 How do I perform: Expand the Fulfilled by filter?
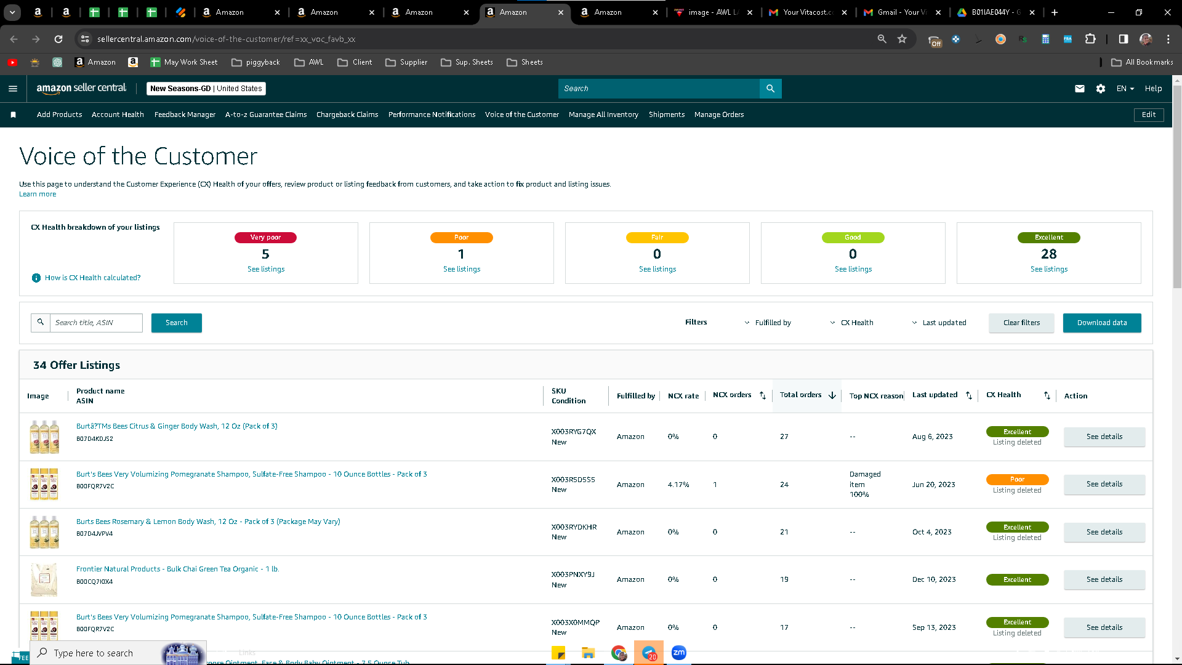tap(768, 323)
